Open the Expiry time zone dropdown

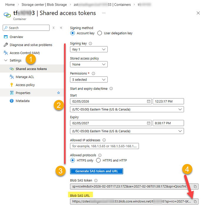pos(127,131)
